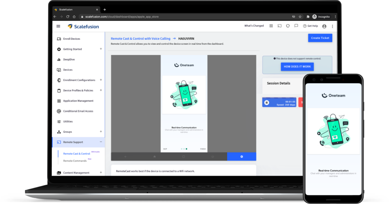The width and height of the screenshot is (389, 204).
Task: Click the Session Details heading
Action: pyautogui.click(x=278, y=83)
